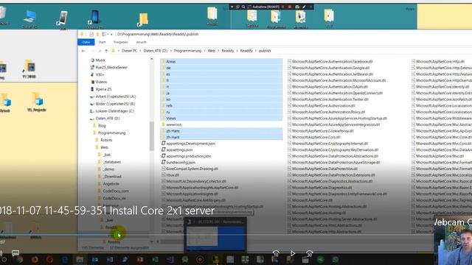Click Web in the address breadcrumb
This screenshot has height=265, width=472.
pyautogui.click(x=212, y=51)
